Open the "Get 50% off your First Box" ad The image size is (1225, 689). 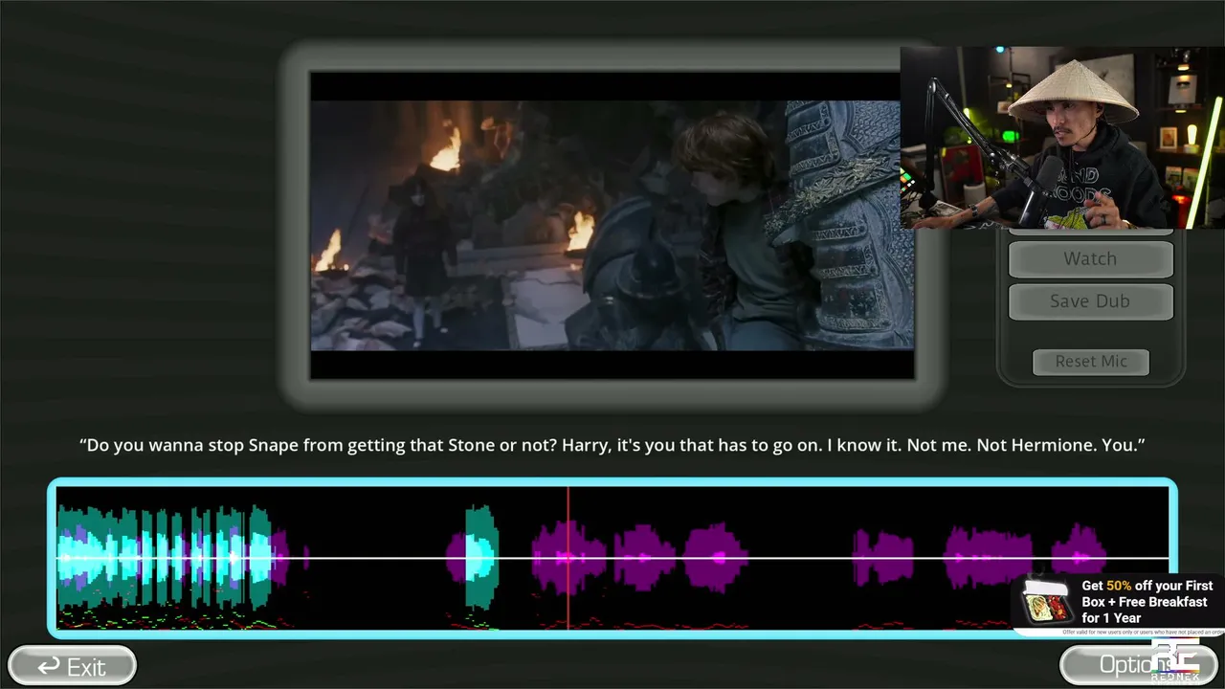pos(1118,604)
